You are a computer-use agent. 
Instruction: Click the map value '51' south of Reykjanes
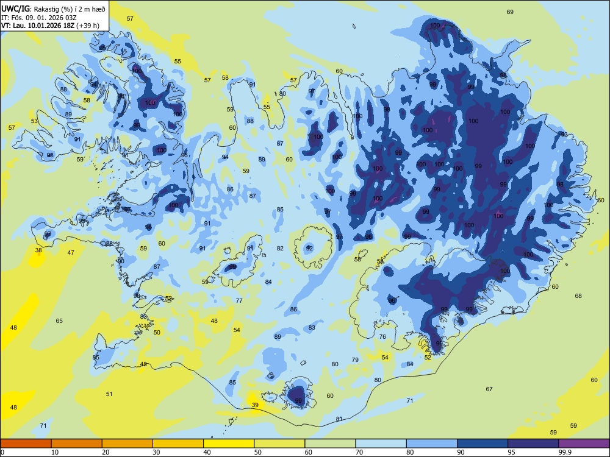109,394
